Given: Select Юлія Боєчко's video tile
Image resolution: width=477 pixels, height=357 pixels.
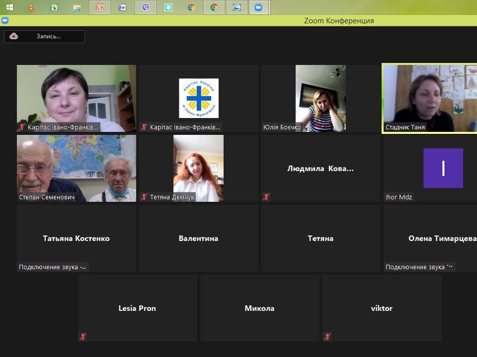Looking at the screenshot, I should click(x=320, y=98).
